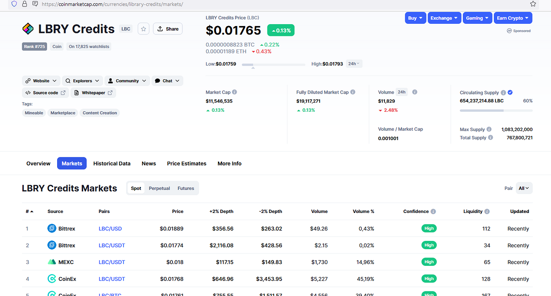
Task: Select the Spot market type
Action: click(136, 188)
